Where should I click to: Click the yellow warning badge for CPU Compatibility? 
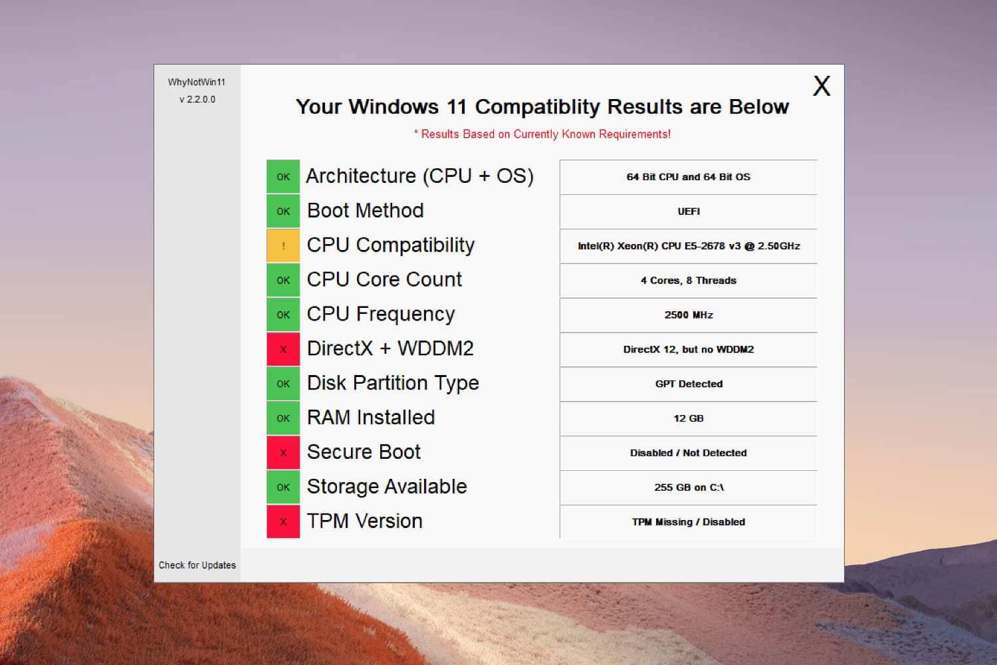pos(283,246)
